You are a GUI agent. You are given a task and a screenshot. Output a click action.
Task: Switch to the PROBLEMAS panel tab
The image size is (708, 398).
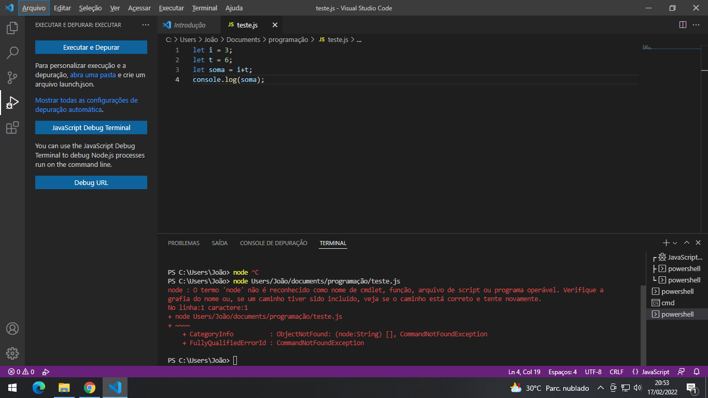point(183,243)
